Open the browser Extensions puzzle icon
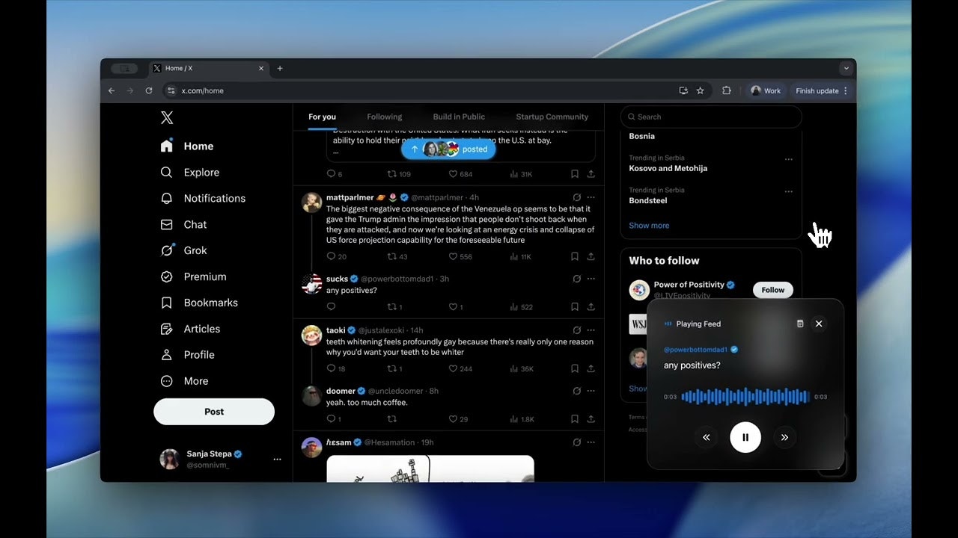This screenshot has height=538, width=958. [726, 90]
